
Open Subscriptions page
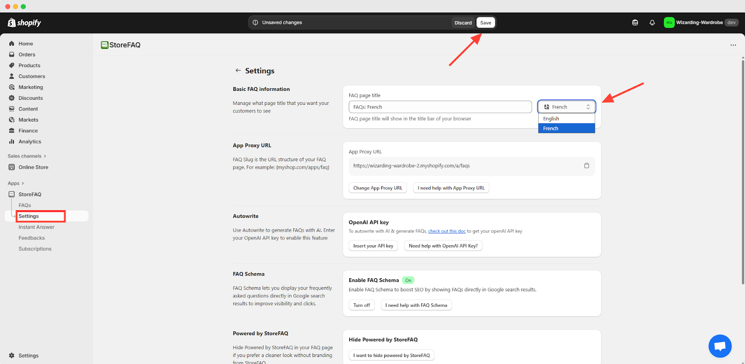(x=35, y=249)
